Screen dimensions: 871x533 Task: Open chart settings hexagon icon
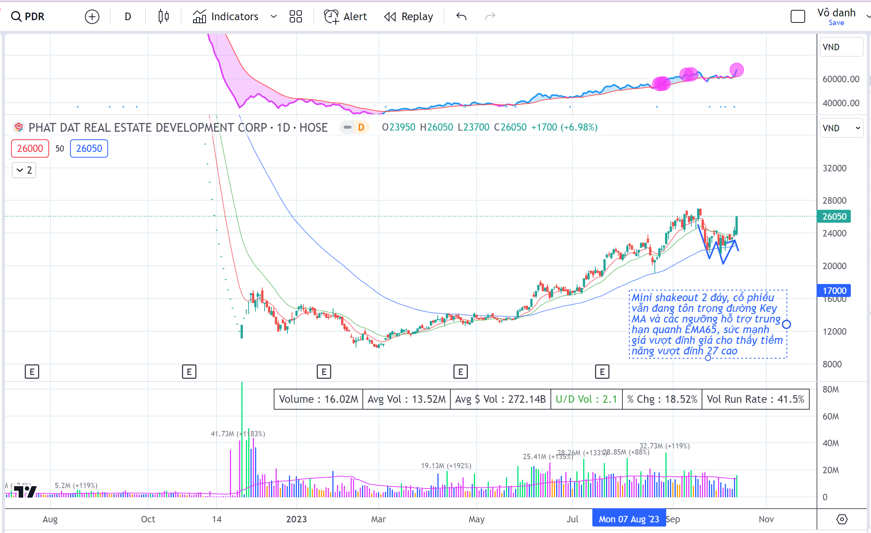click(842, 519)
